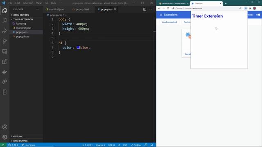Click the popup.css breadcrumb
This screenshot has width=262, height=147.
56,15
